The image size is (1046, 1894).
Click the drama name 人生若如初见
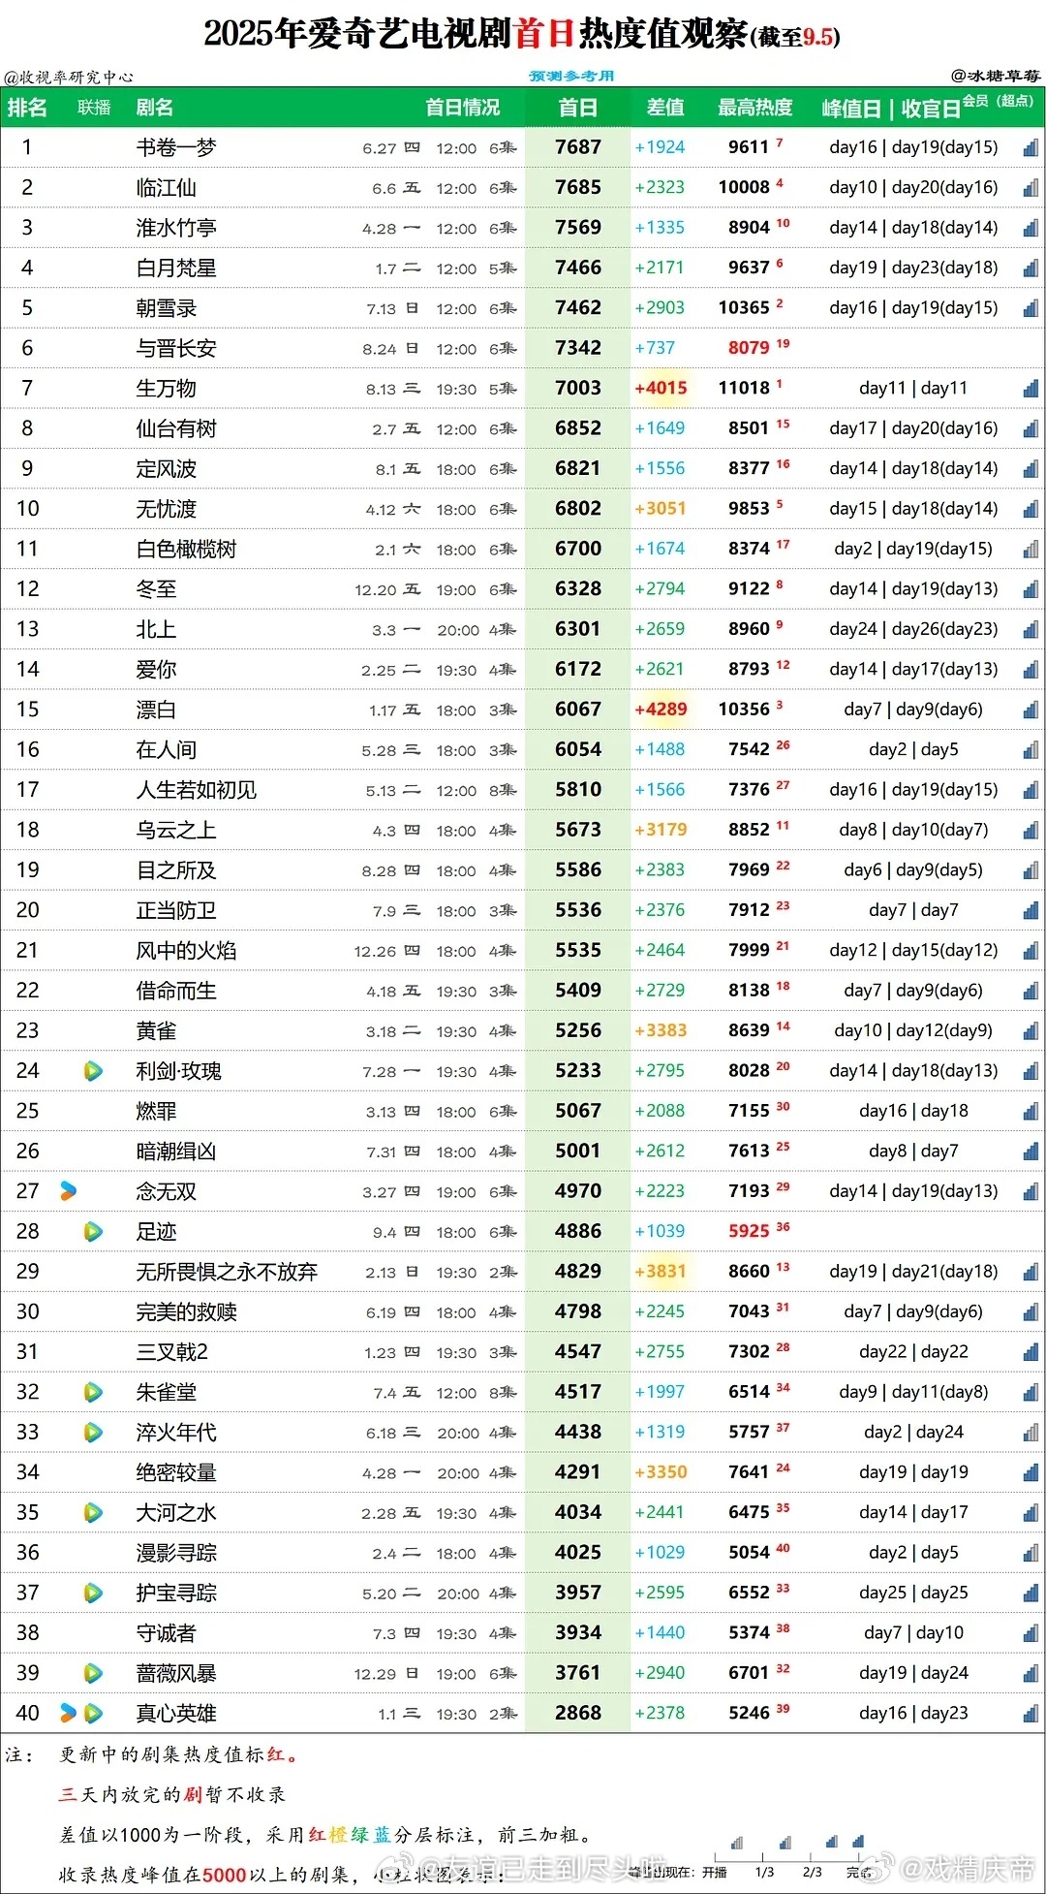(x=197, y=790)
